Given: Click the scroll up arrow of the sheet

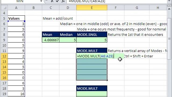Looking at the screenshot, I should coord(169,9).
